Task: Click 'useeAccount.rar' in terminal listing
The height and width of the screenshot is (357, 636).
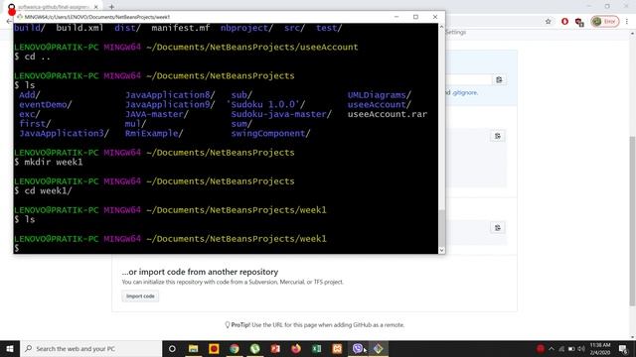Action: 387,114
